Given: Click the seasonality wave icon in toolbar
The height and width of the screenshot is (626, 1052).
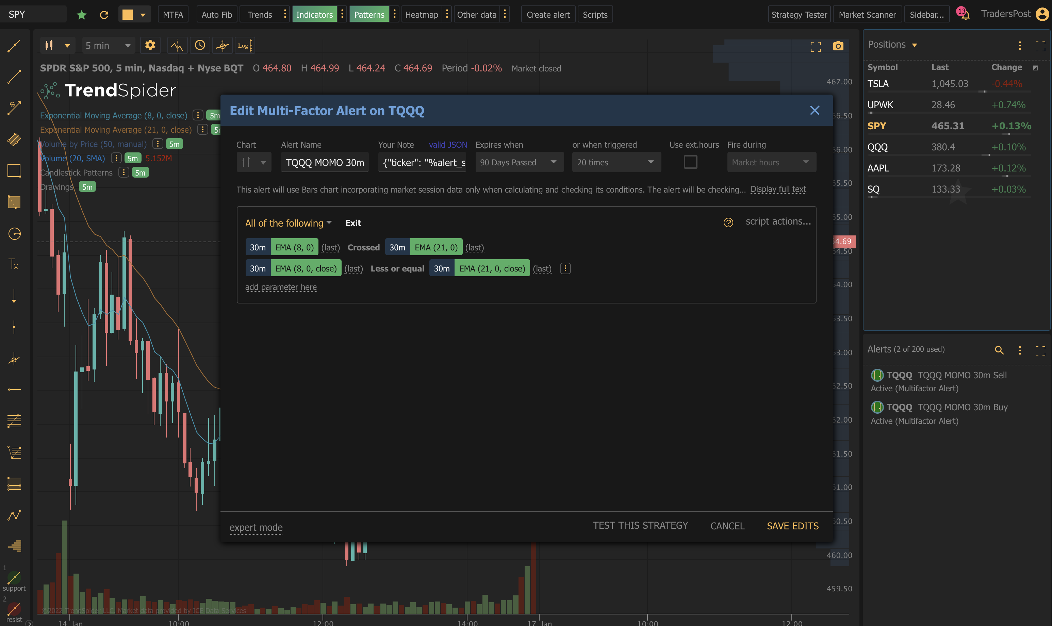Looking at the screenshot, I should pyautogui.click(x=177, y=45).
